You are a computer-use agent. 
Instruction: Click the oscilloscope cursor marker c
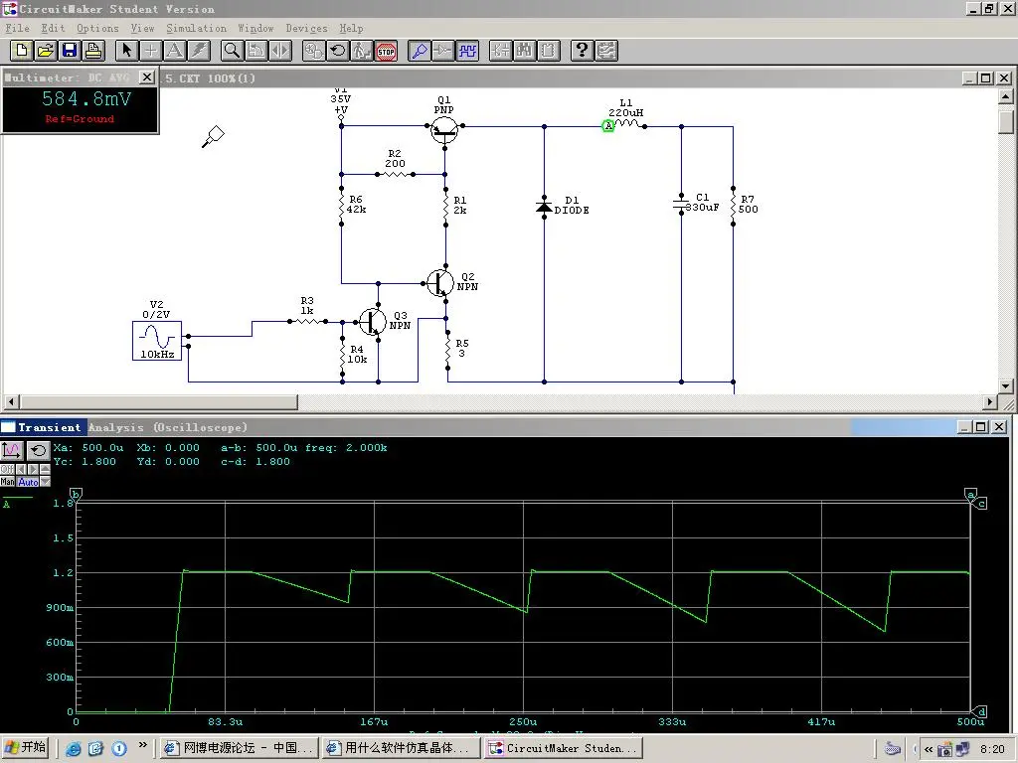[981, 504]
